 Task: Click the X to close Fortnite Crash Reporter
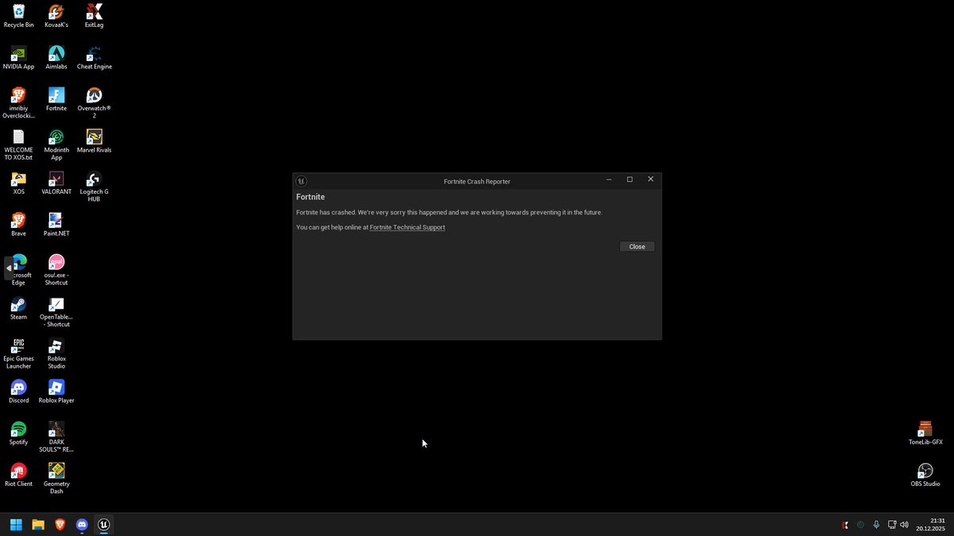point(650,179)
